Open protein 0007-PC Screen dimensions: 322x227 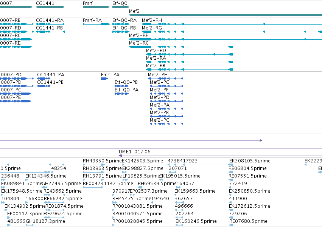(x=11, y=90)
